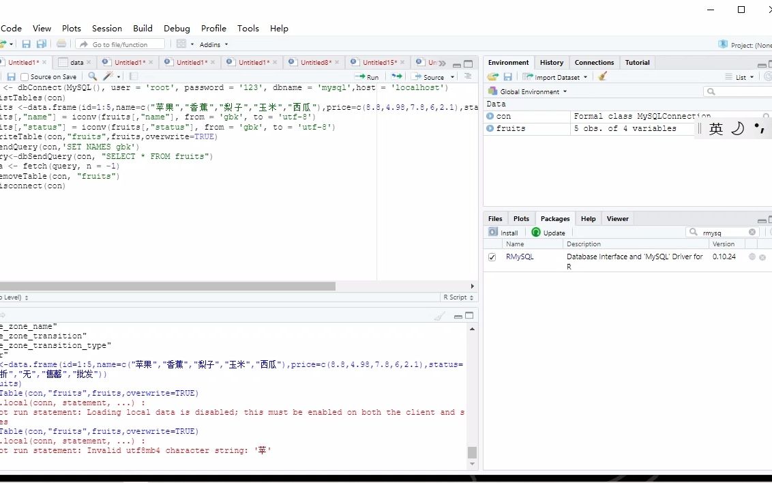Viewport: 772px width, 483px height.
Task: Save the current script file
Action: click(11, 76)
